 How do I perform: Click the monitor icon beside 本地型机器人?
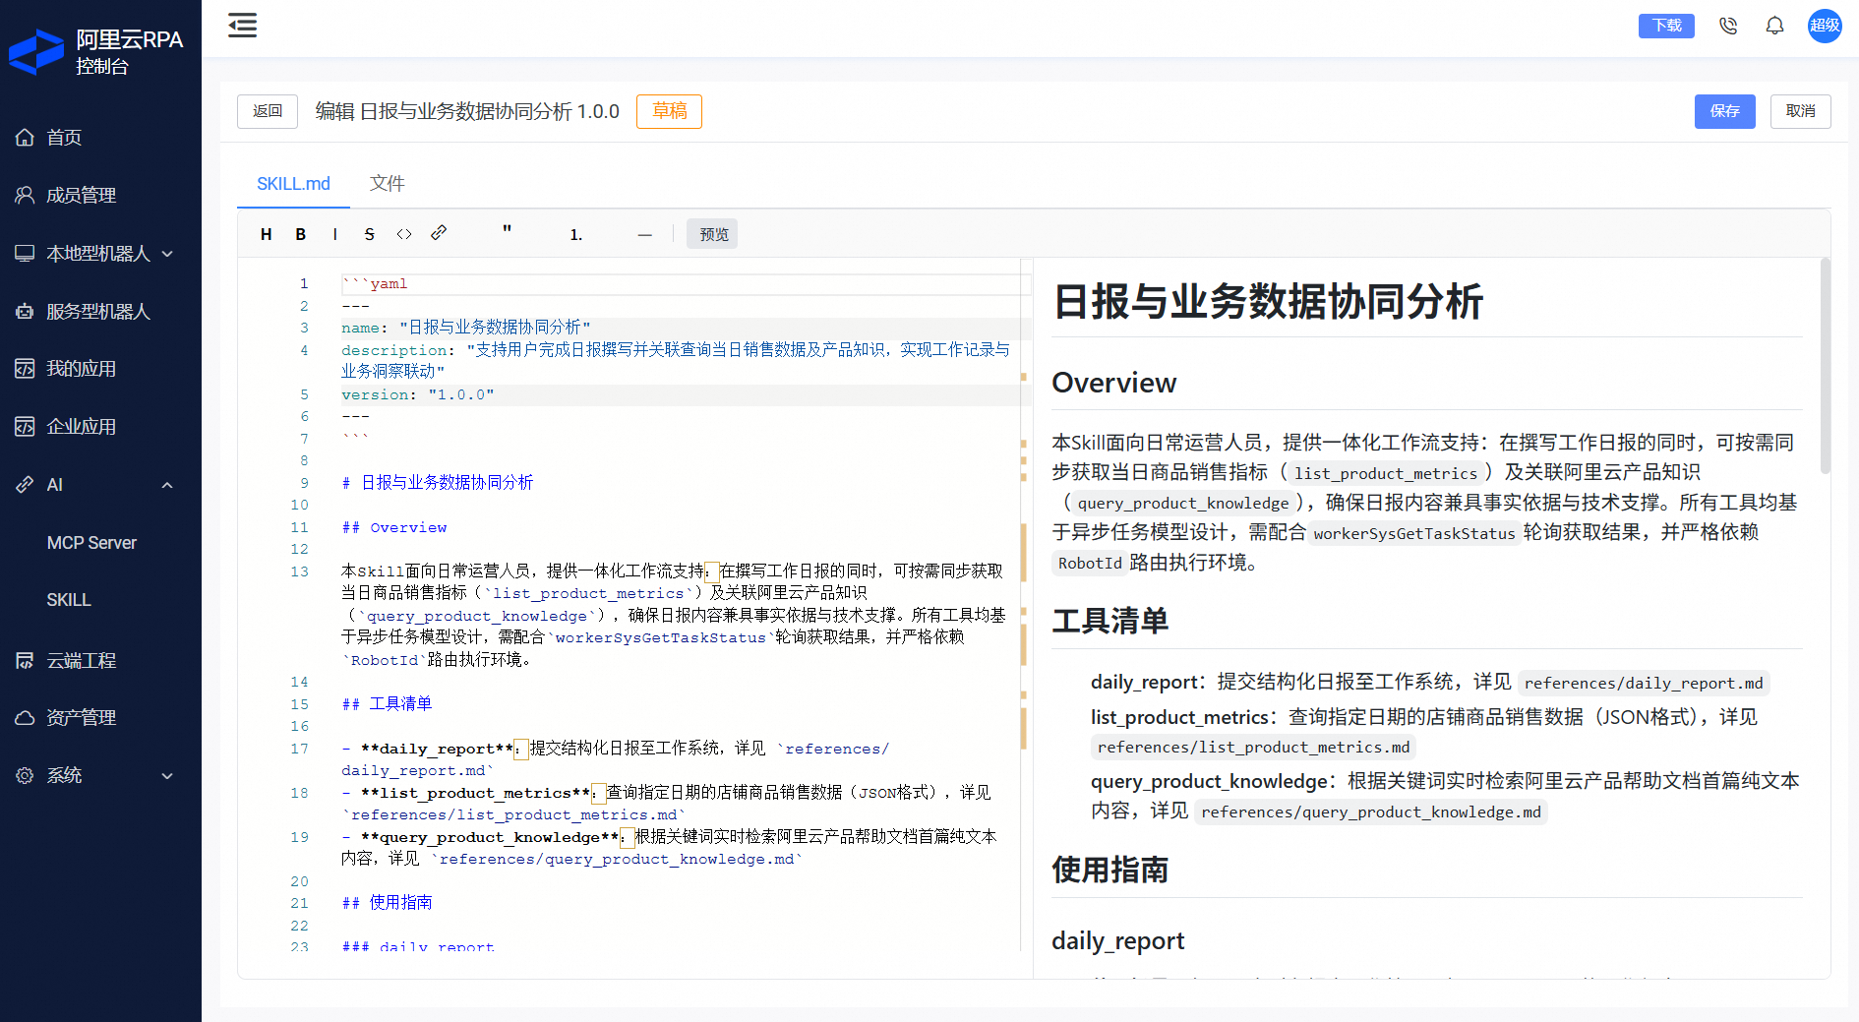point(25,253)
